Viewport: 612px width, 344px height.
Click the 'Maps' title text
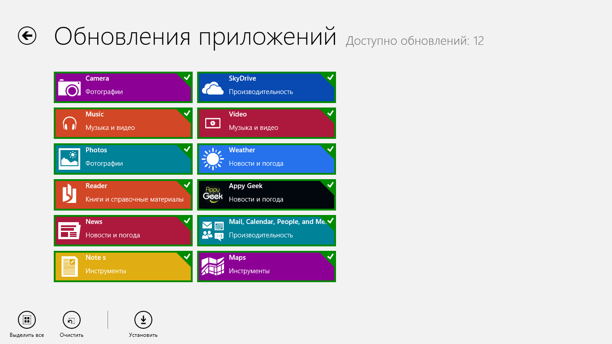pos(237,258)
